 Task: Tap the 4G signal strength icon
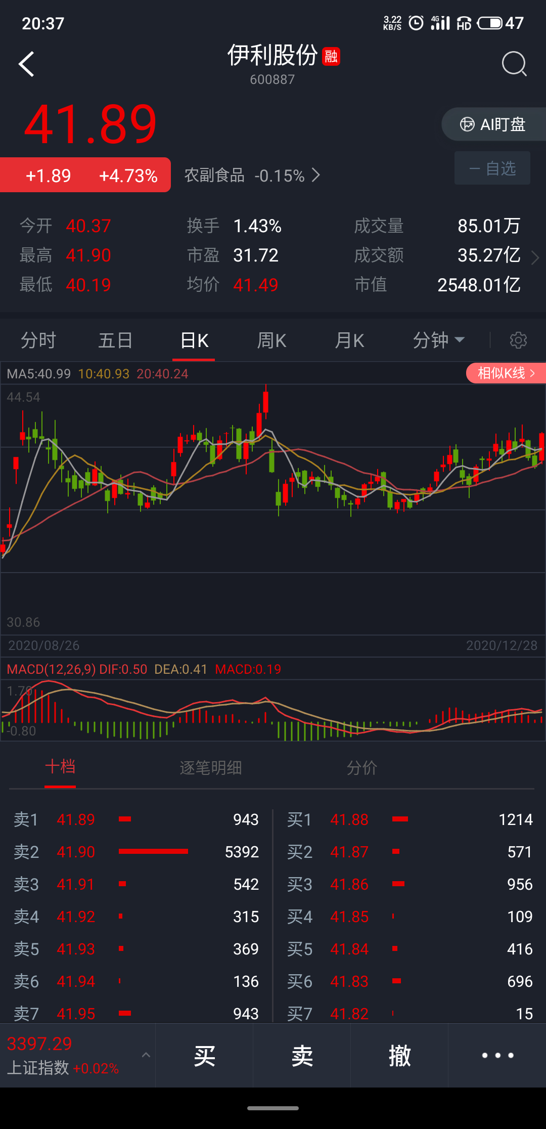440,23
